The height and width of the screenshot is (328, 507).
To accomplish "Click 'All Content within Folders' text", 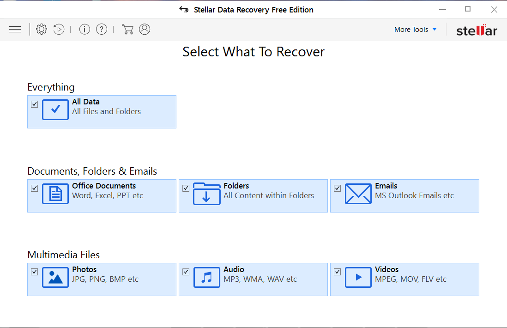I will [269, 196].
